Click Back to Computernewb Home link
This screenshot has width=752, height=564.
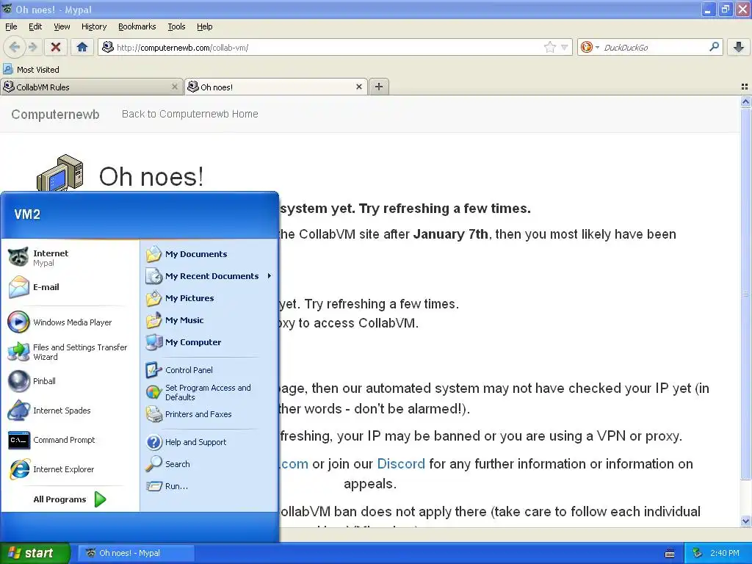190,114
